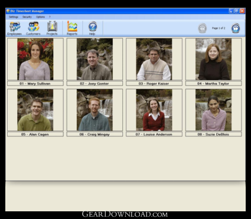Viewport: 251px width, 219px height.
Task: Open the Employees toolbar icon
Action: (15, 27)
